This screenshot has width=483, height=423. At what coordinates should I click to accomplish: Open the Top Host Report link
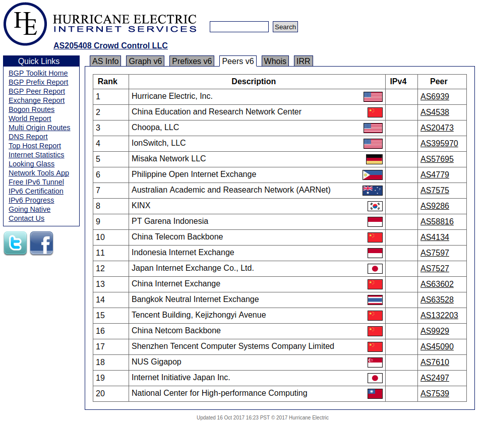(x=35, y=146)
